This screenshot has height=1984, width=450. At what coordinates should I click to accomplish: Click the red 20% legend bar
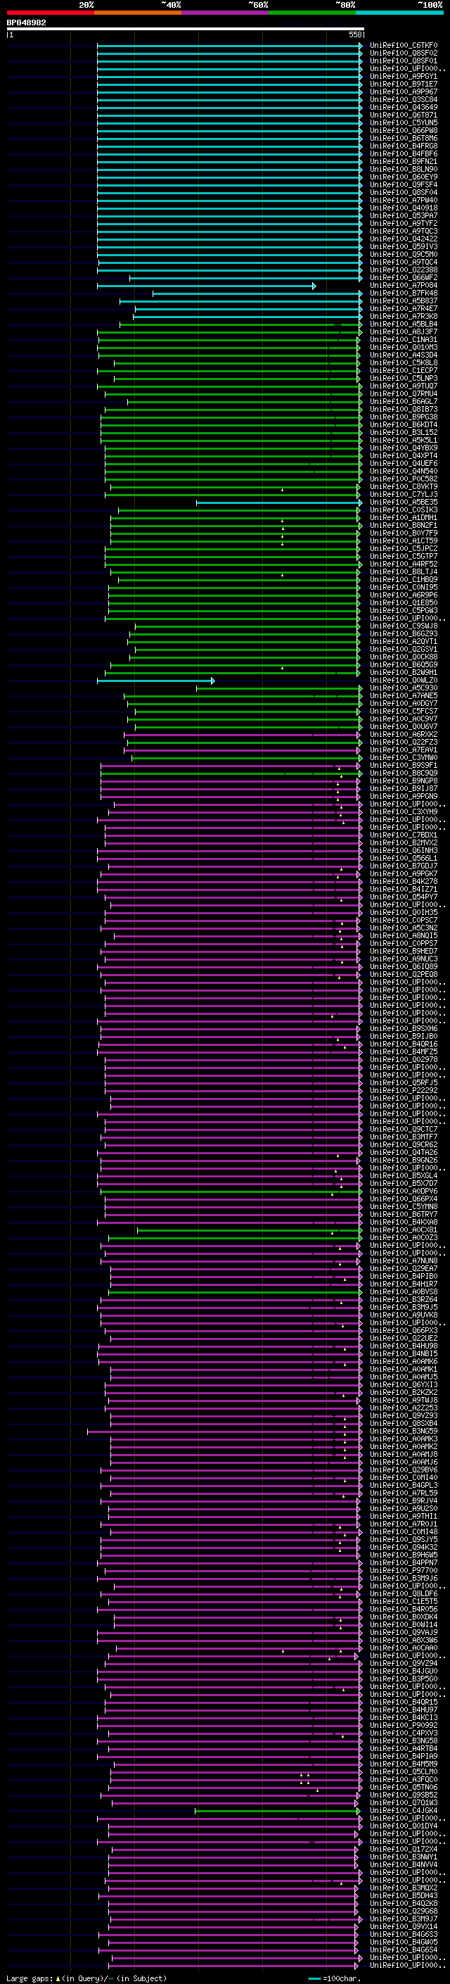[50, 13]
